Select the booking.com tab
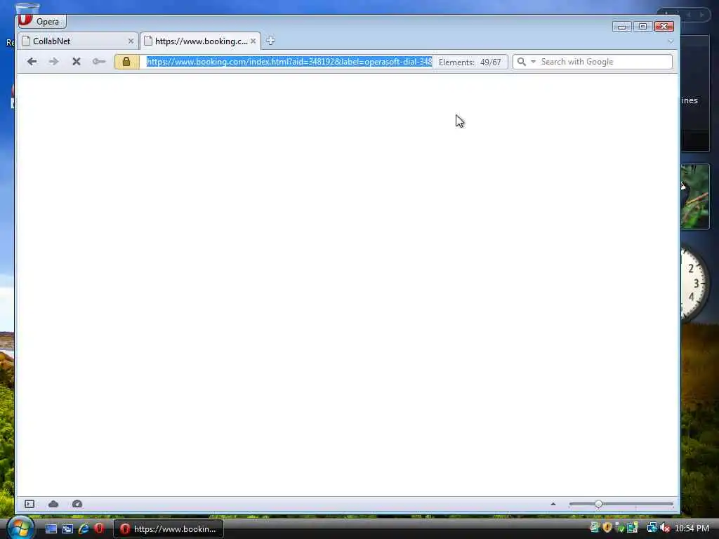The height and width of the screenshot is (539, 719). pyautogui.click(x=200, y=41)
